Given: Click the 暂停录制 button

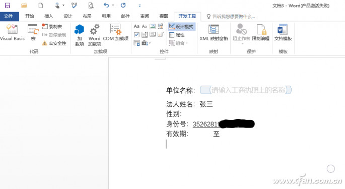Looking at the screenshot, I should 54,35.
